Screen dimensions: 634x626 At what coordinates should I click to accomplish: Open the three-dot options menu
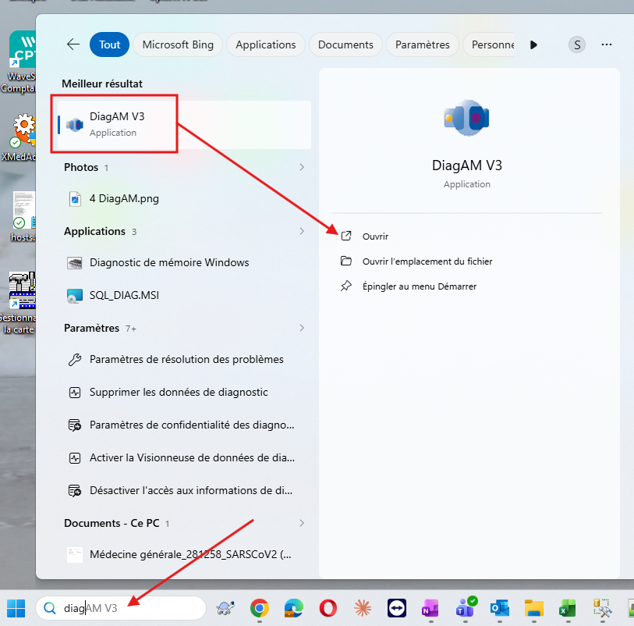pyautogui.click(x=607, y=44)
